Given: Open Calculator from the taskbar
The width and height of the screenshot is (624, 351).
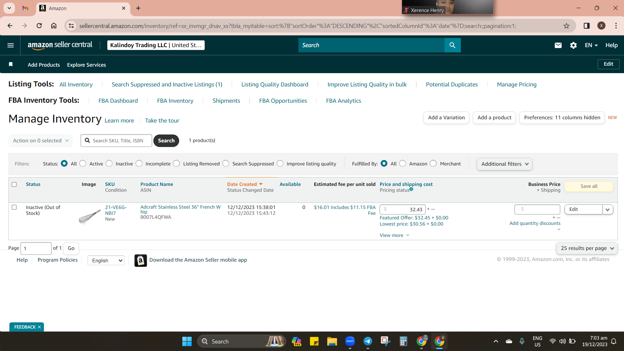Looking at the screenshot, I should (x=403, y=341).
